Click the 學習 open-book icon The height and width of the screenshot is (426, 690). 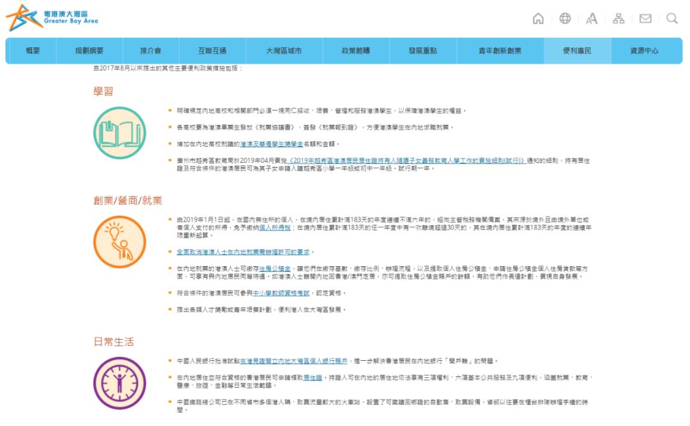[119, 131]
